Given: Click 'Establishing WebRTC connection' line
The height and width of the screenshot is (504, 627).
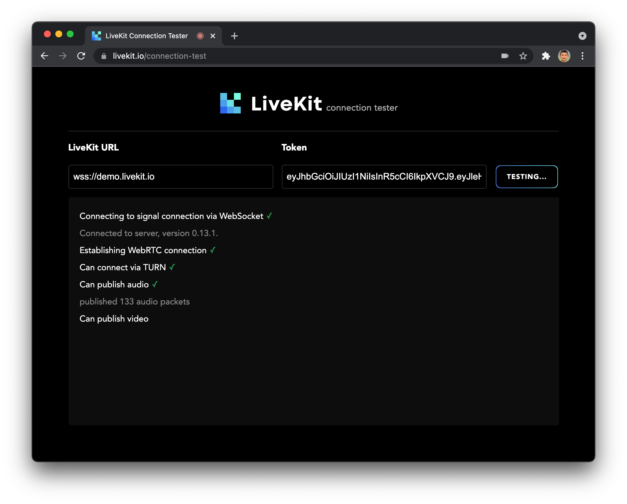Looking at the screenshot, I should click(x=143, y=251).
